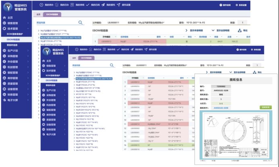Expand 显示本级明细 in back window

pyautogui.click(x=195, y=30)
